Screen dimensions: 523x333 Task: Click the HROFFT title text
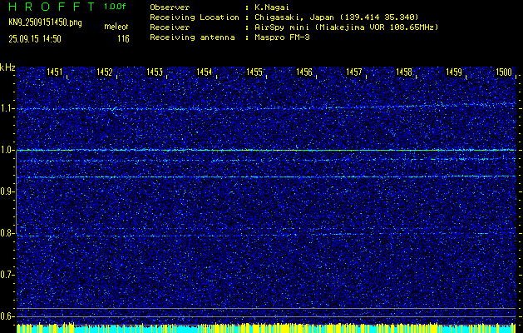[52, 7]
